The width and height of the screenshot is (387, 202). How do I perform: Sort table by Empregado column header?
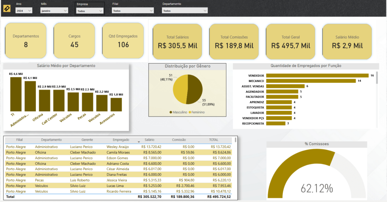coord(121,140)
